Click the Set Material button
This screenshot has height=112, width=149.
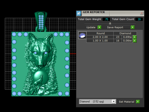(127, 102)
